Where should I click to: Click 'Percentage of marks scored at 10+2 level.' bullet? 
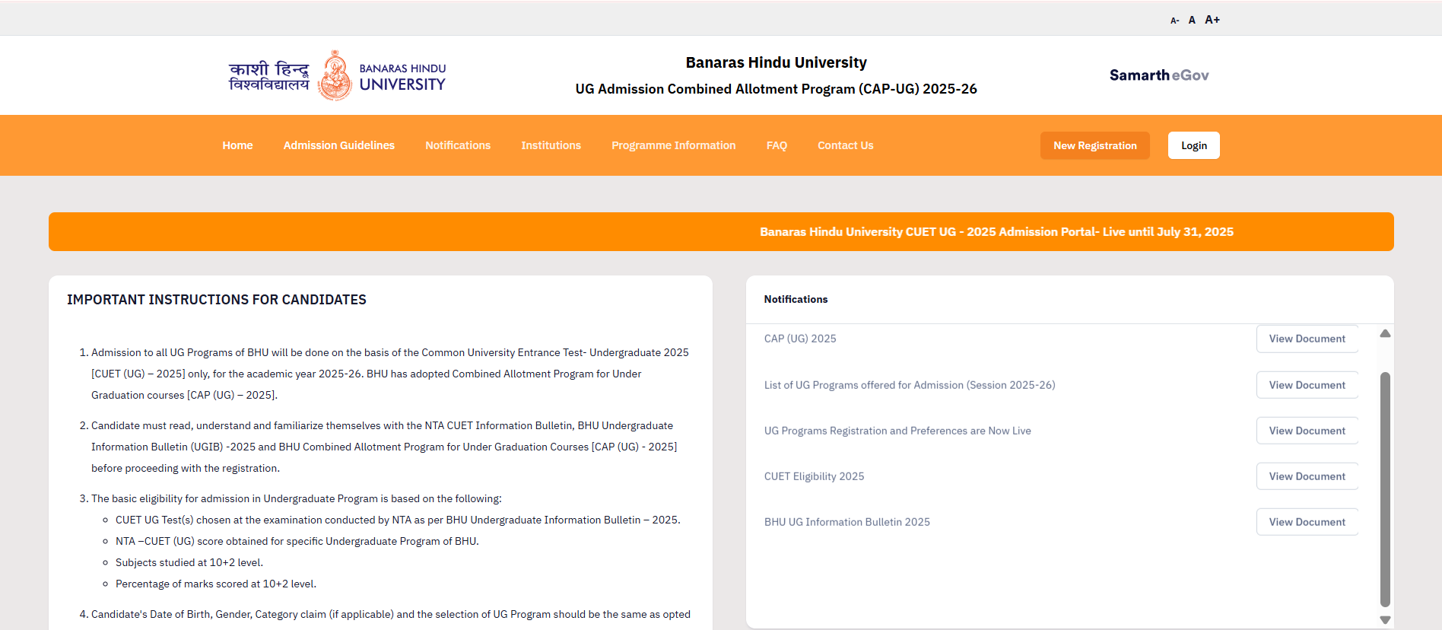(216, 584)
